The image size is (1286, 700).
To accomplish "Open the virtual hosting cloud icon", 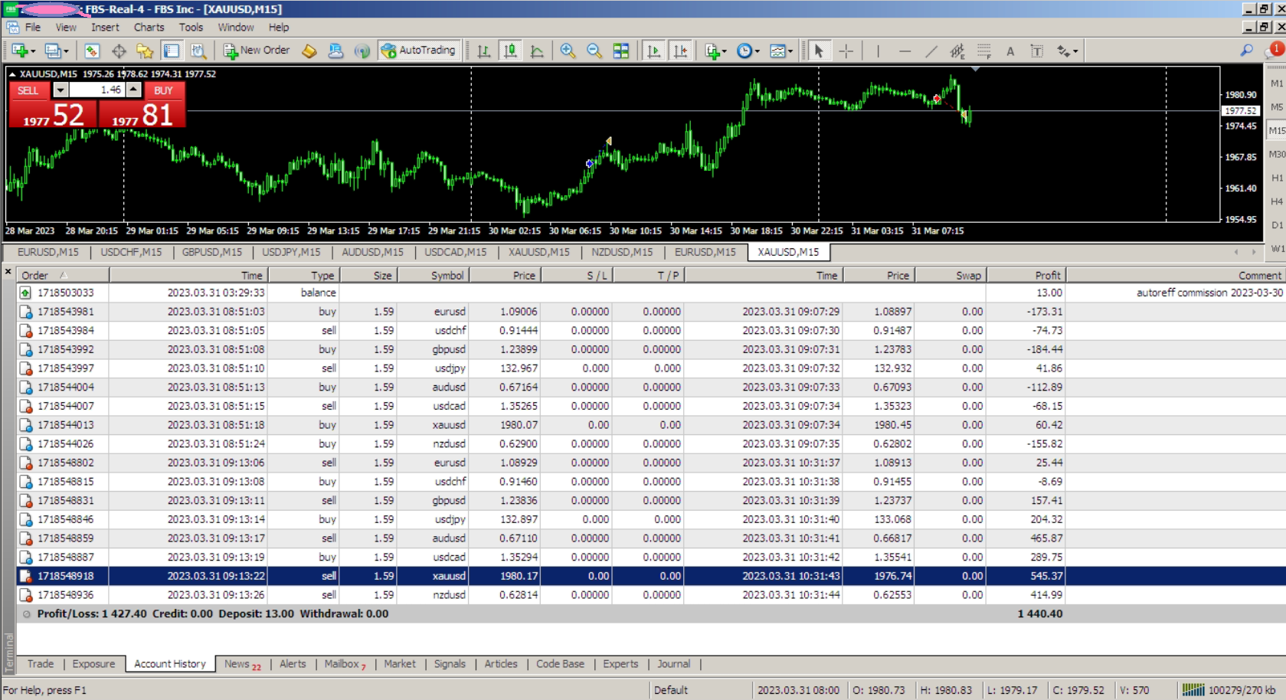I will [335, 51].
